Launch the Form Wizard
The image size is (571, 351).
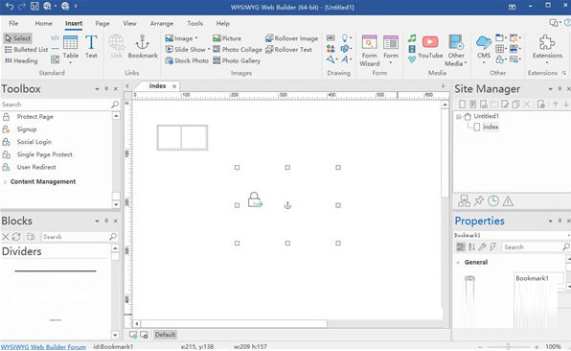pos(369,51)
